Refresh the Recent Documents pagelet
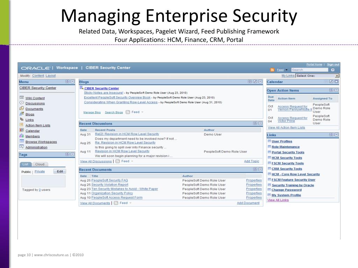The height and width of the screenshot is (268, 358). [x=255, y=169]
